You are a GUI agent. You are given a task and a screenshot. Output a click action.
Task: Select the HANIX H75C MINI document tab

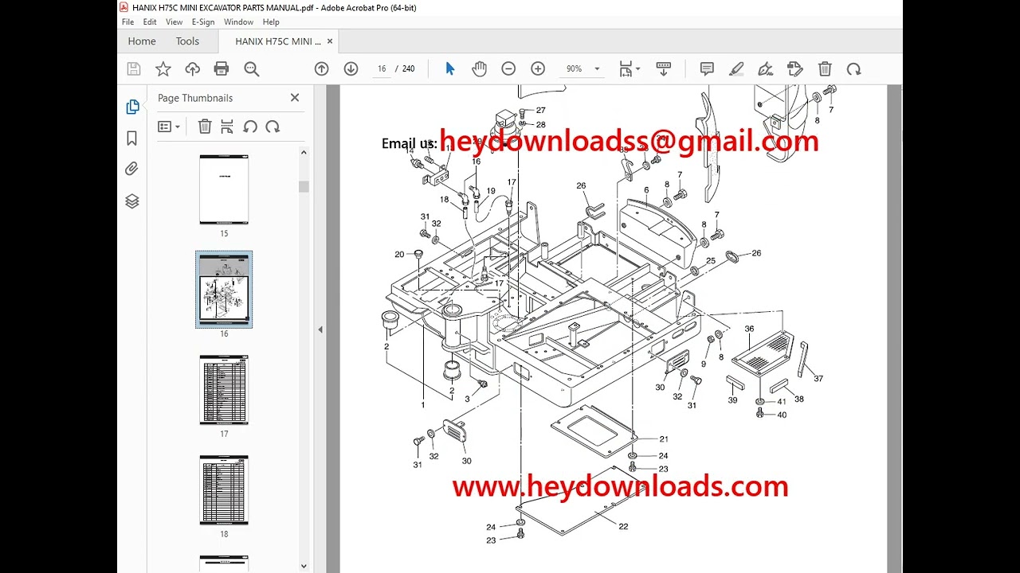pos(278,41)
